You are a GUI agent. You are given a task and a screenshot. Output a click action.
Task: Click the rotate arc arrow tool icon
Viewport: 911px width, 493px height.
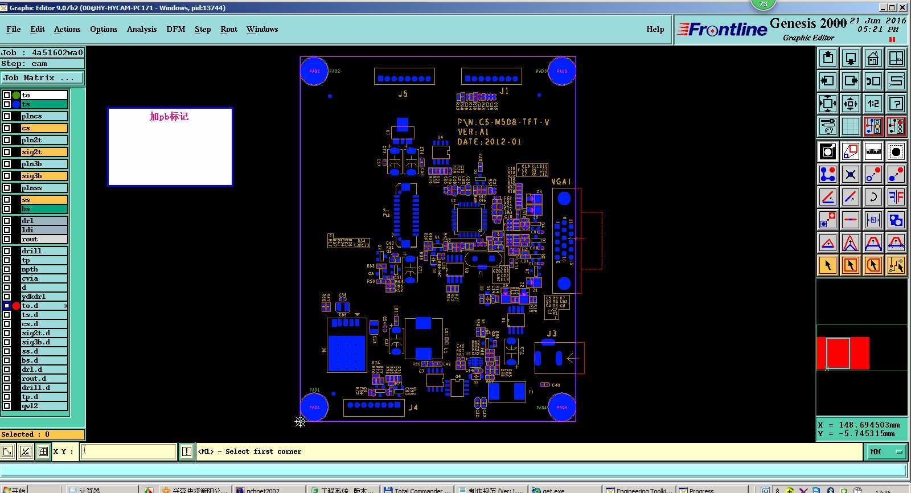(x=873, y=198)
